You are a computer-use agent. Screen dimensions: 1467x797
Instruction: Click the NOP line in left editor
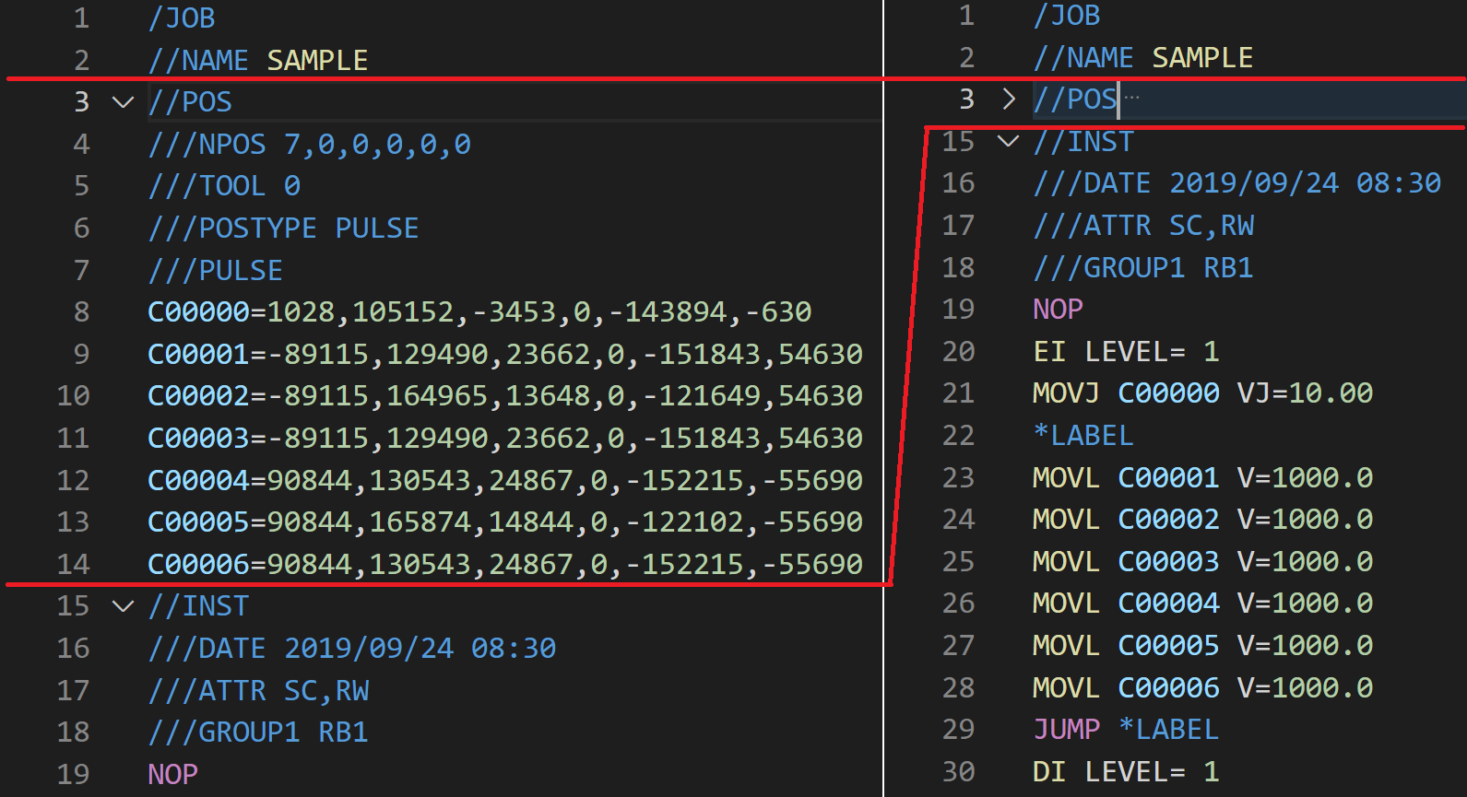[173, 775]
